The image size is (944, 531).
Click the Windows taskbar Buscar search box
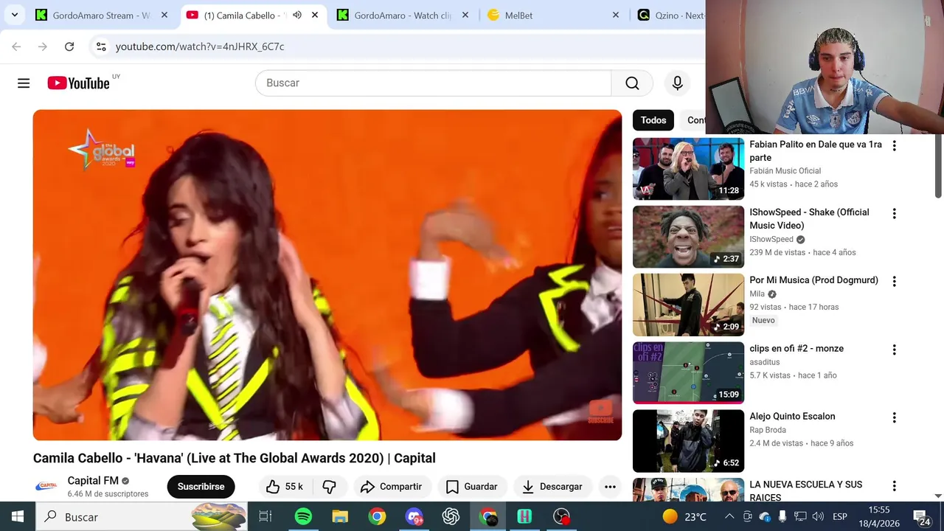coord(142,516)
